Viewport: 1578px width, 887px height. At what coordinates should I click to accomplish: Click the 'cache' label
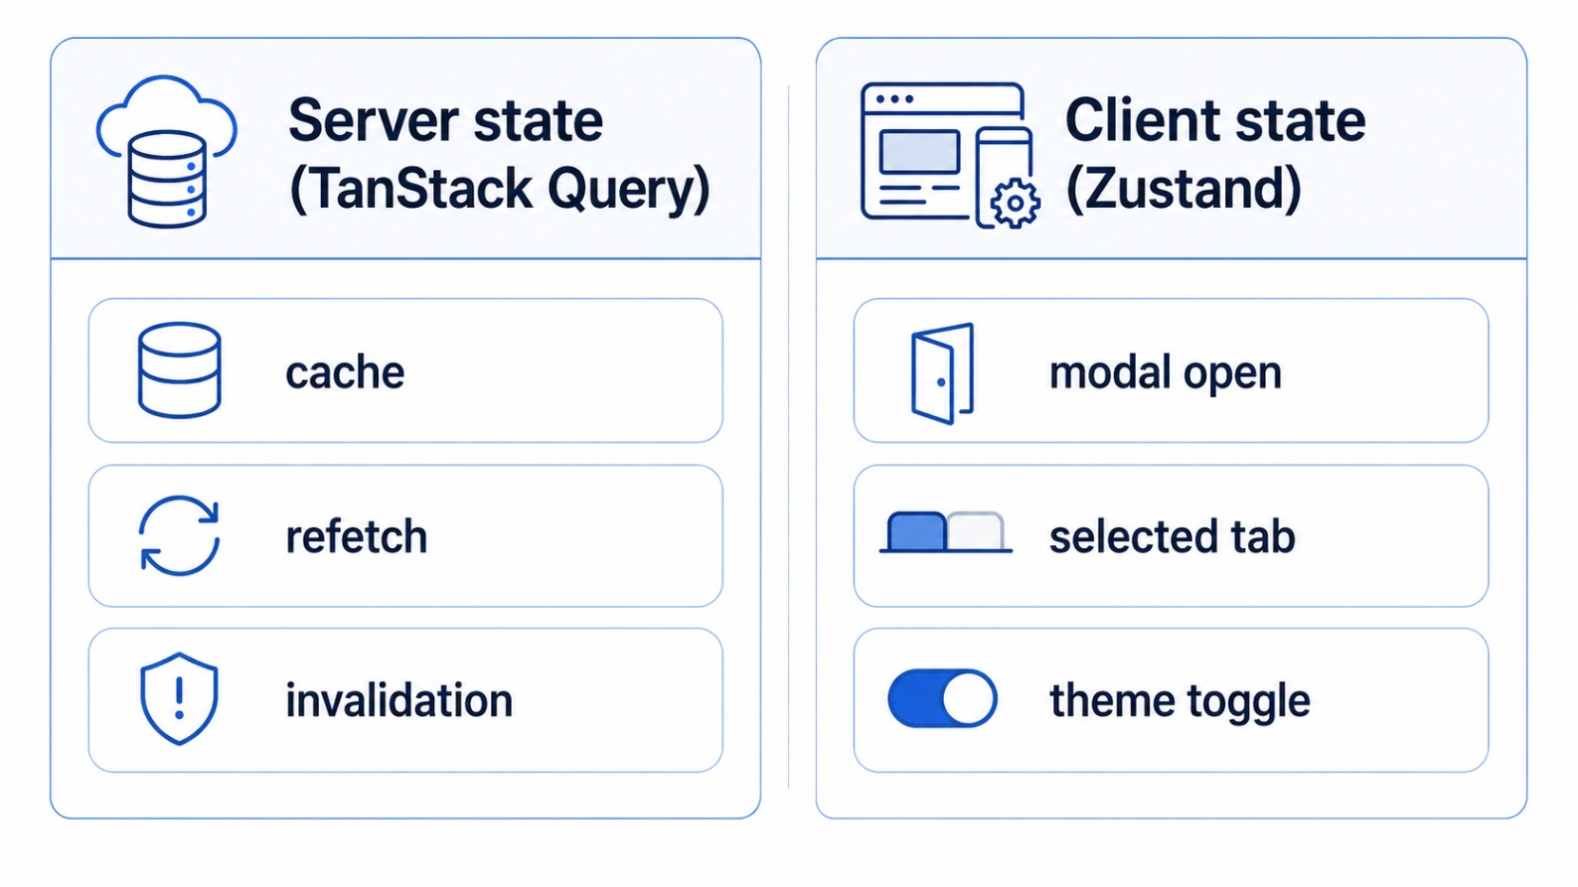tap(345, 373)
